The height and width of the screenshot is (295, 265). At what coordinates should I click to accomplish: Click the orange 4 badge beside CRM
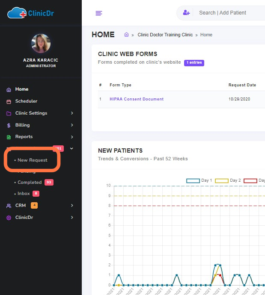34,205
